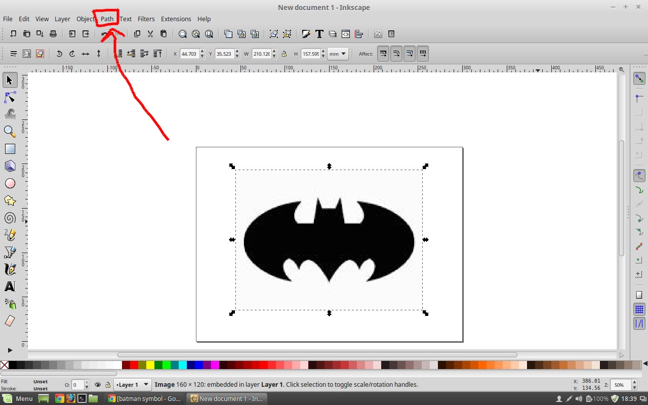Toggle Affect scale rounded corners button
This screenshot has width=648, height=405.
396,54
